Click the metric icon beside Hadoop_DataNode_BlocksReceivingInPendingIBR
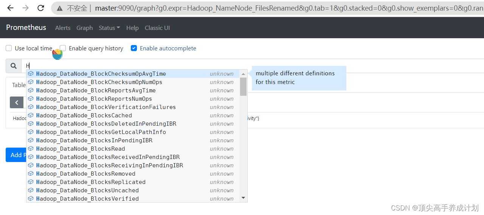Viewport: 484px width, 215px height. pos(31,165)
